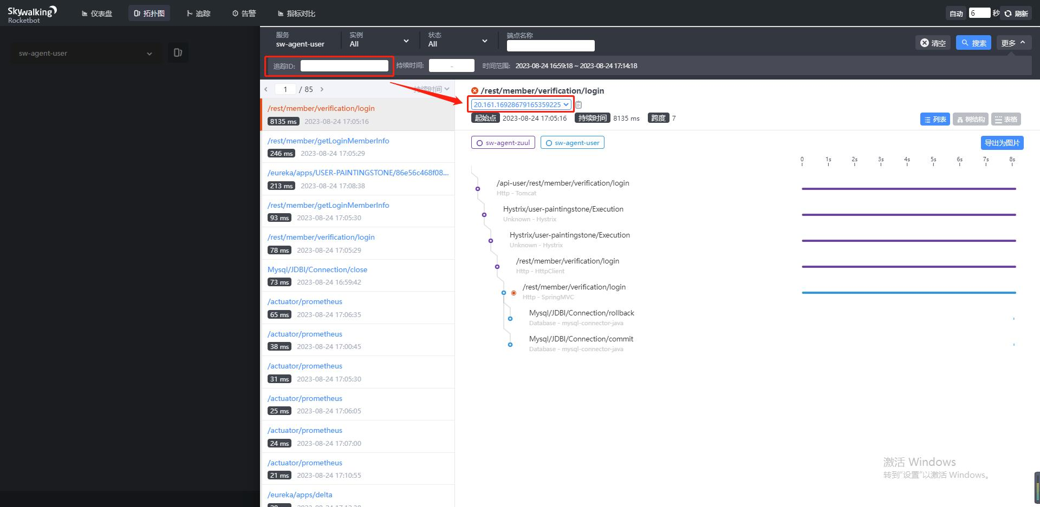Edit the trace list page number
Viewport: 1040px width, 507px height.
tap(285, 89)
